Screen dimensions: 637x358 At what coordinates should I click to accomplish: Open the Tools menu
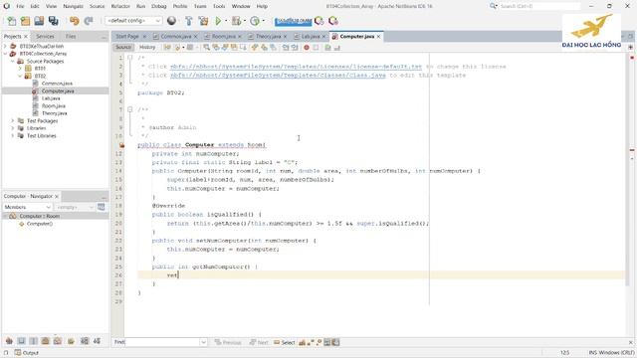point(219,7)
